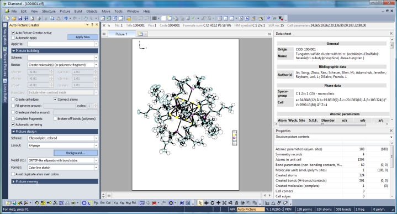
Task: Click the bar chart icon in the bottom toolbar
Action: (267, 203)
